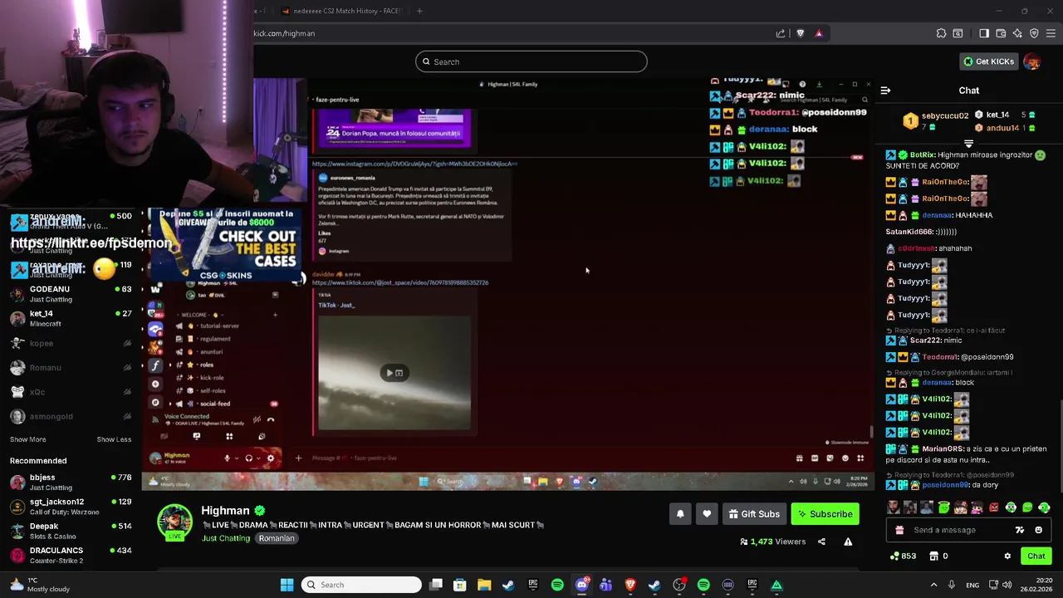Open File Explorer from the taskbar
The width and height of the screenshot is (1063, 598).
pos(484,585)
